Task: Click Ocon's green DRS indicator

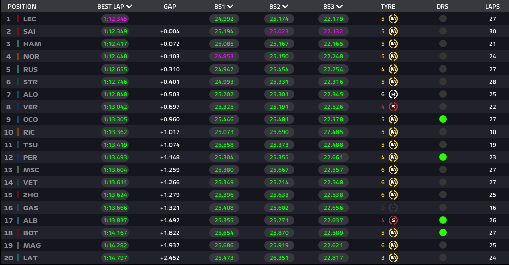Action: pos(443,119)
